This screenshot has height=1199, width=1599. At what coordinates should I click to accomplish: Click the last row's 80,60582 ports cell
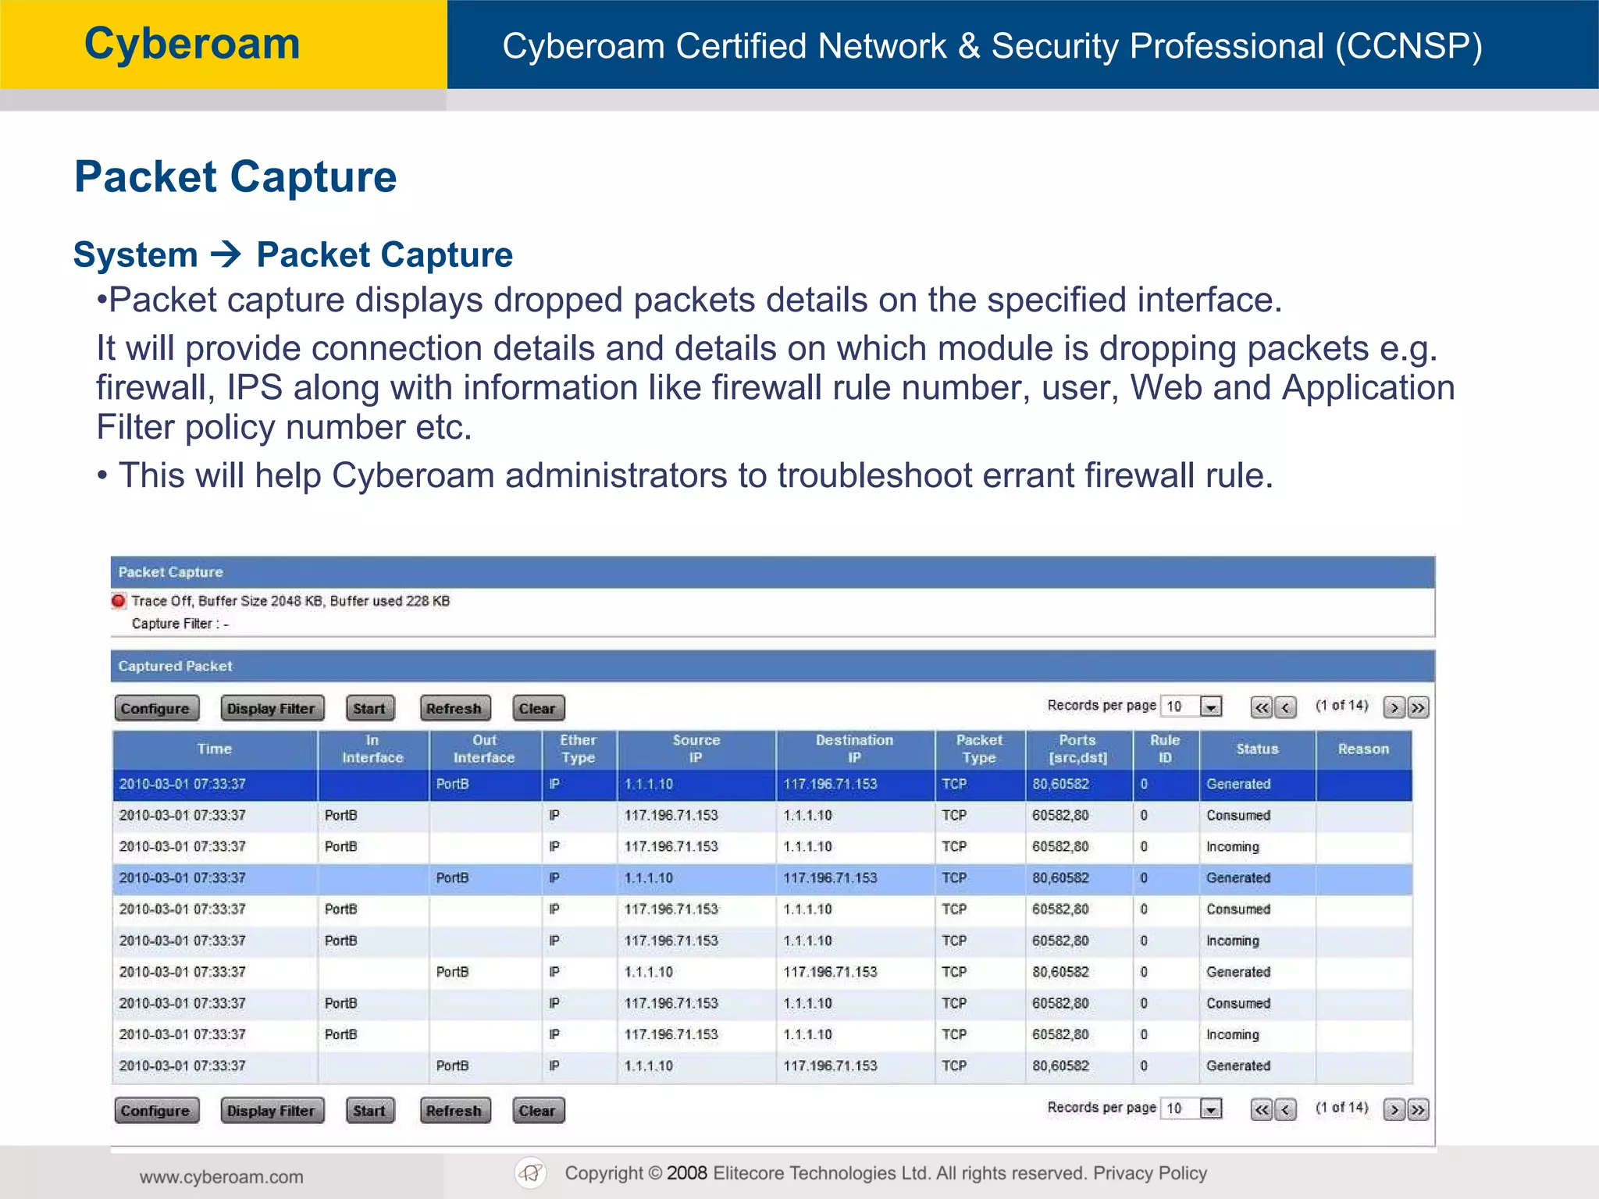coord(1078,1066)
